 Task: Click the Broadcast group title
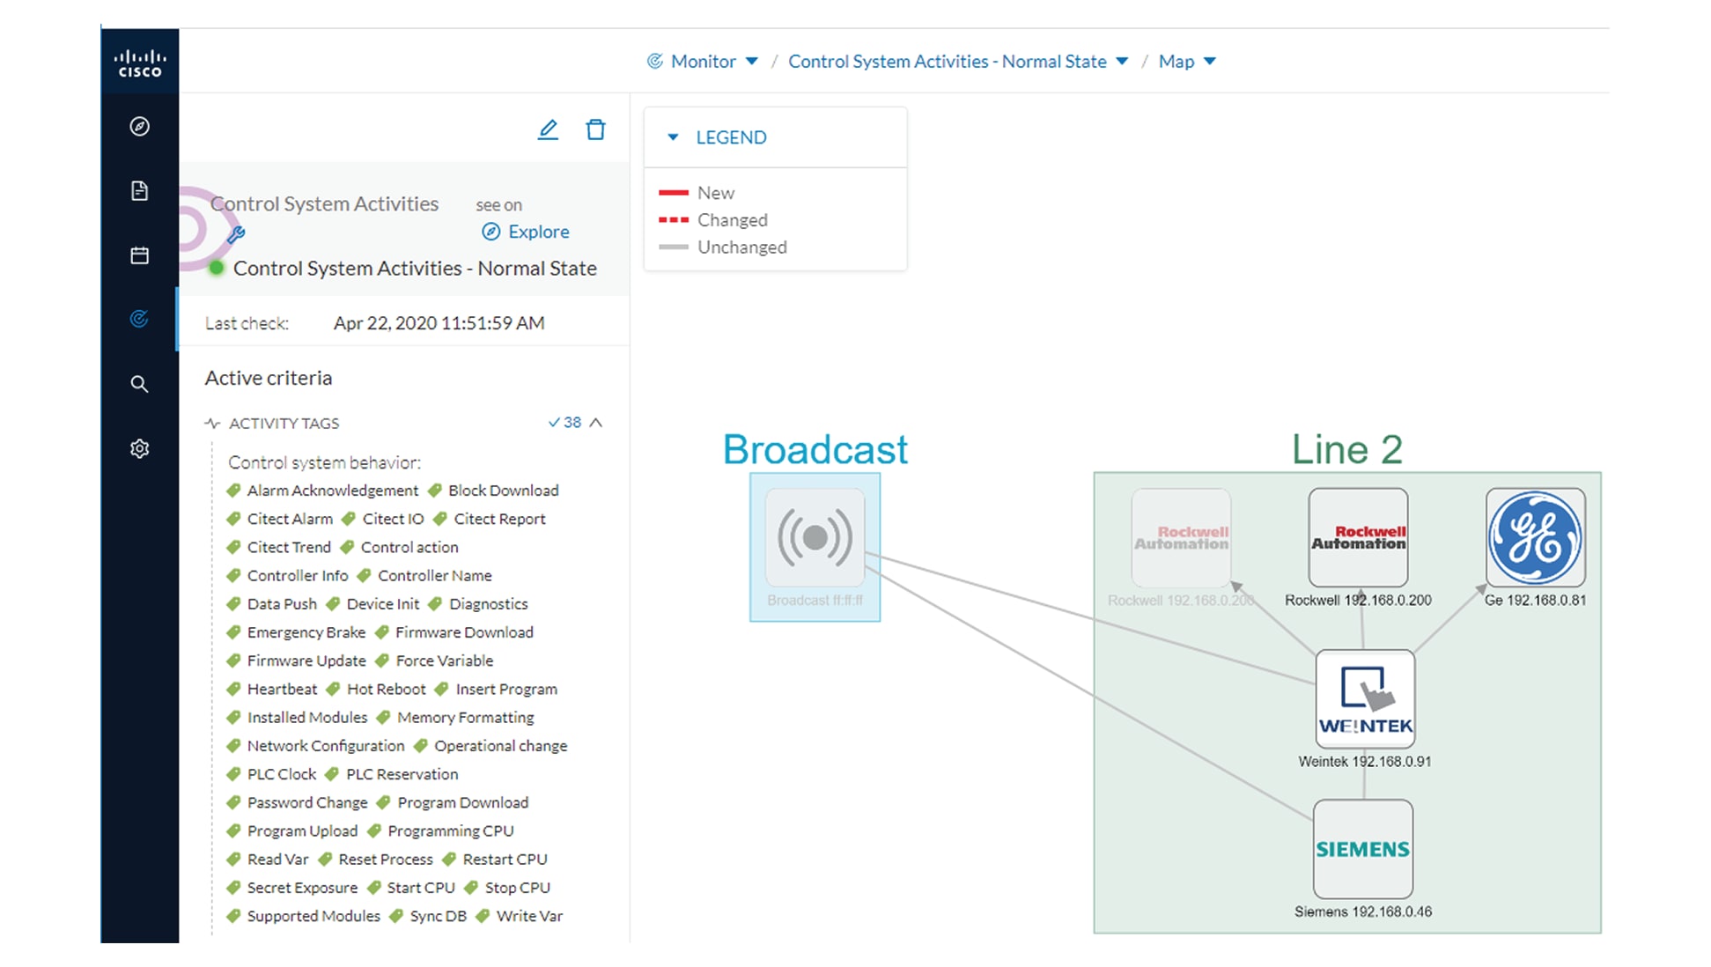tap(815, 449)
